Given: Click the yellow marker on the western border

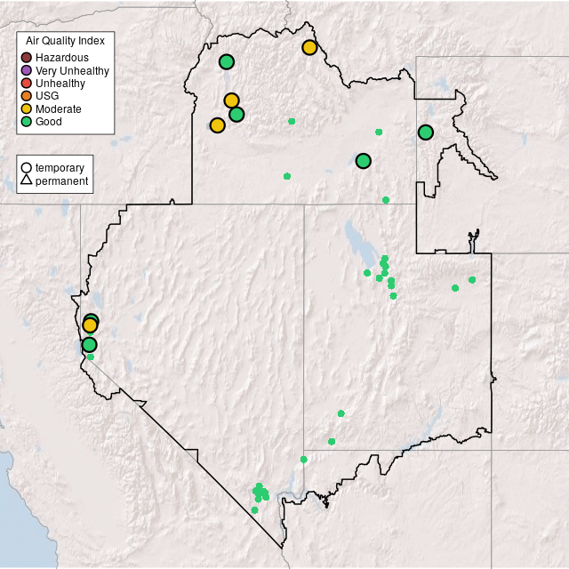Looking at the screenshot, I should (90, 325).
